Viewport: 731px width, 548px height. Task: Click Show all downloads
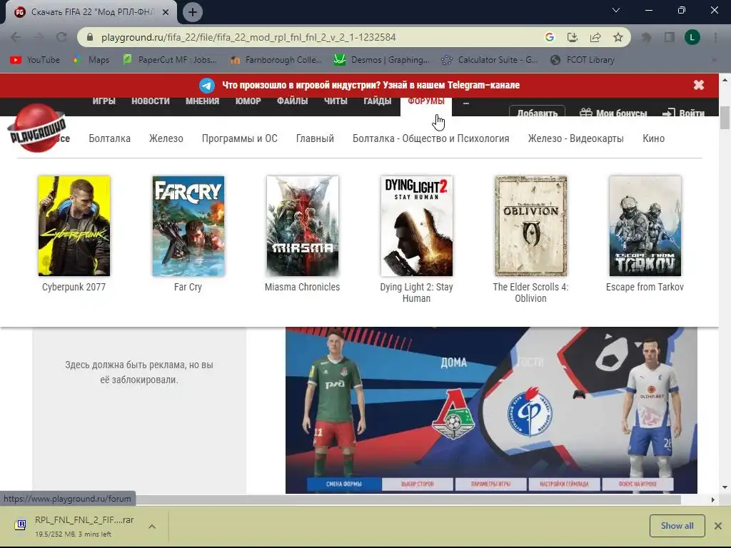pos(677,526)
